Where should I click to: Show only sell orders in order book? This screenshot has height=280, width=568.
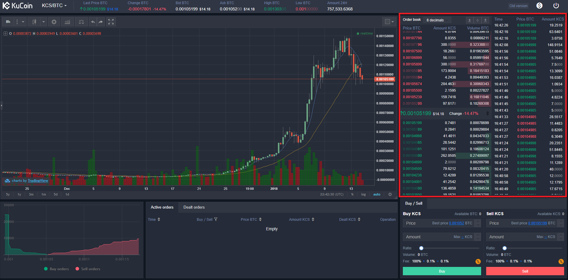[x=470, y=20]
